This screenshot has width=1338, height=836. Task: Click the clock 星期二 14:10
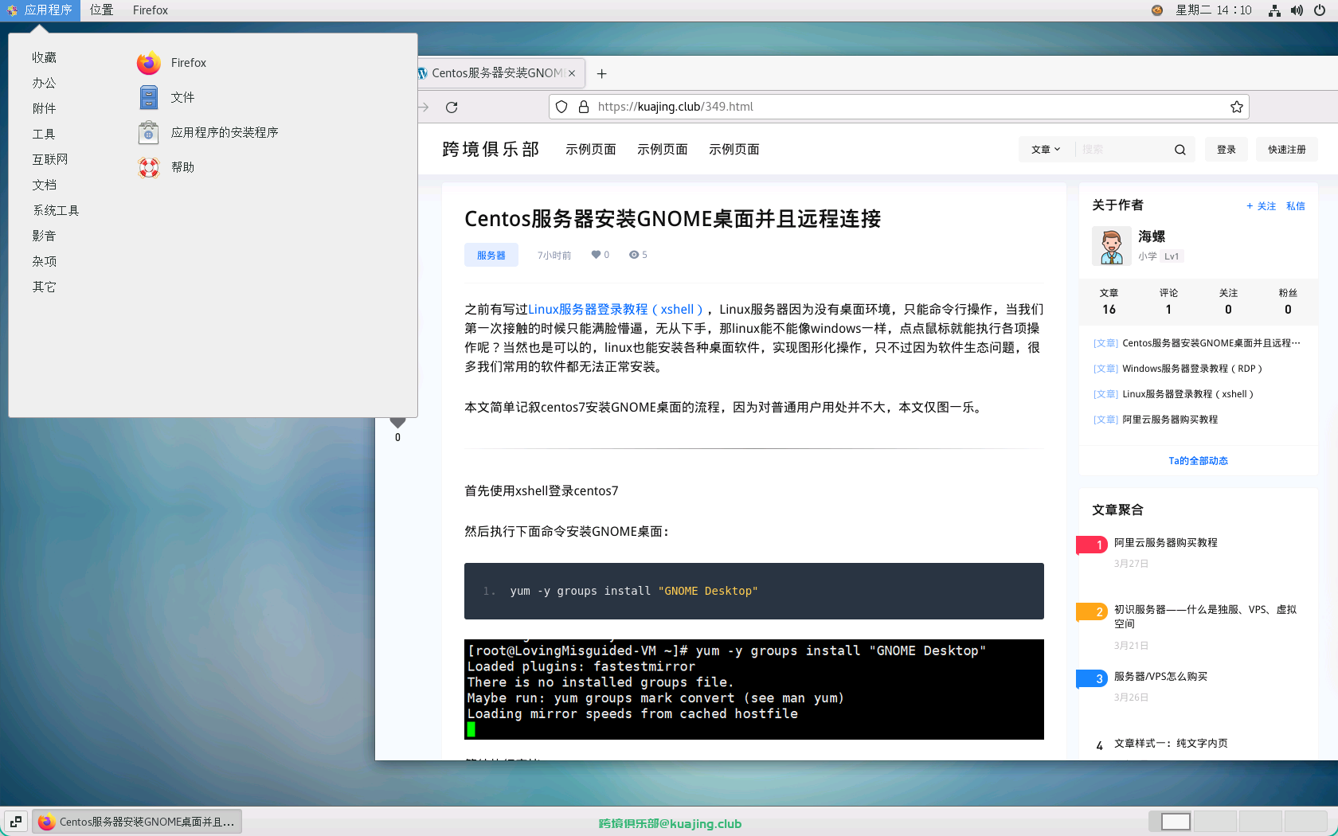coord(1214,10)
